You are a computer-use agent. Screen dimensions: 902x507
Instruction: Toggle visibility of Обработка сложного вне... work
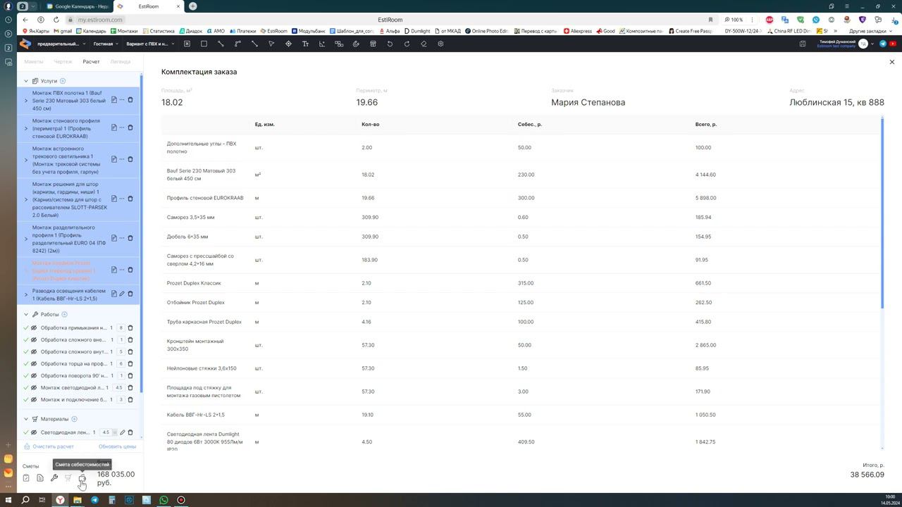click(34, 340)
